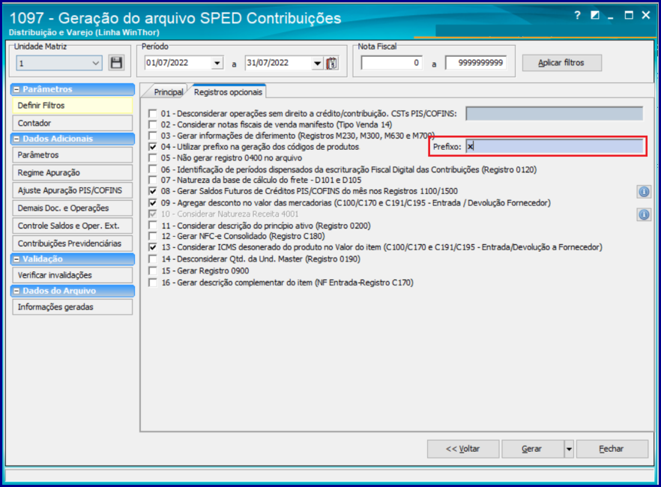The image size is (661, 487).
Task: Open the Gerar button dropdown arrow
Action: point(569,449)
